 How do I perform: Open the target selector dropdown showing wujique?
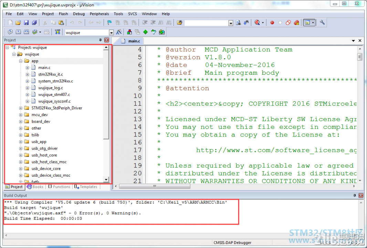coord(112,33)
